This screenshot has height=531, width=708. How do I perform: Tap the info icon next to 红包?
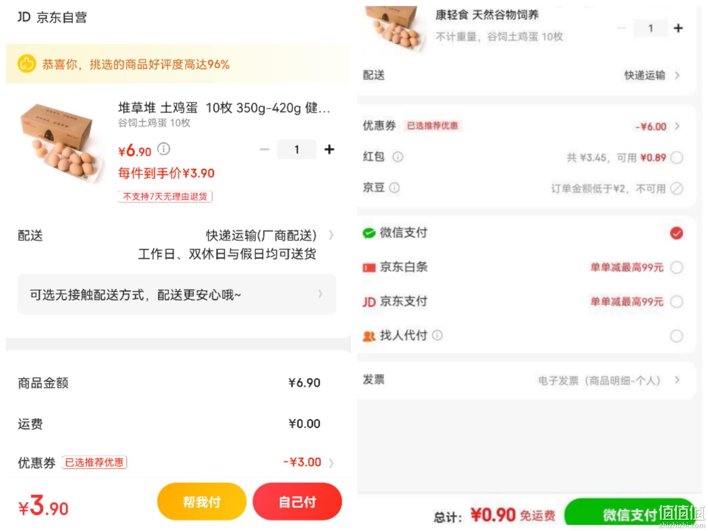pos(398,157)
